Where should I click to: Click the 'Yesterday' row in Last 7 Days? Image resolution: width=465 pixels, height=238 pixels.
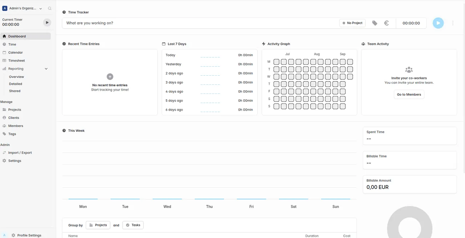(209, 64)
